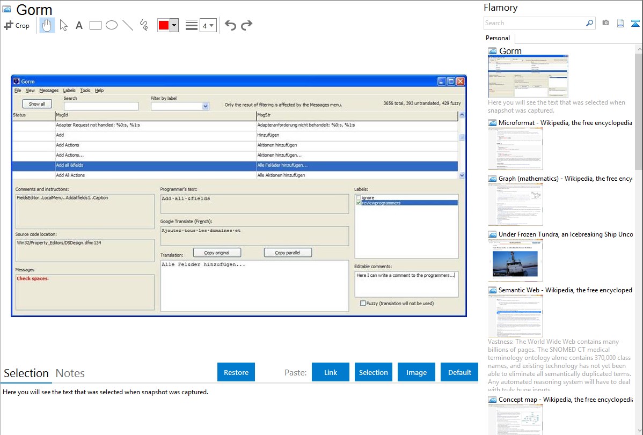This screenshot has height=435, width=643.
Task: Enable the Fuzzy translation checkbox
Action: (363, 303)
